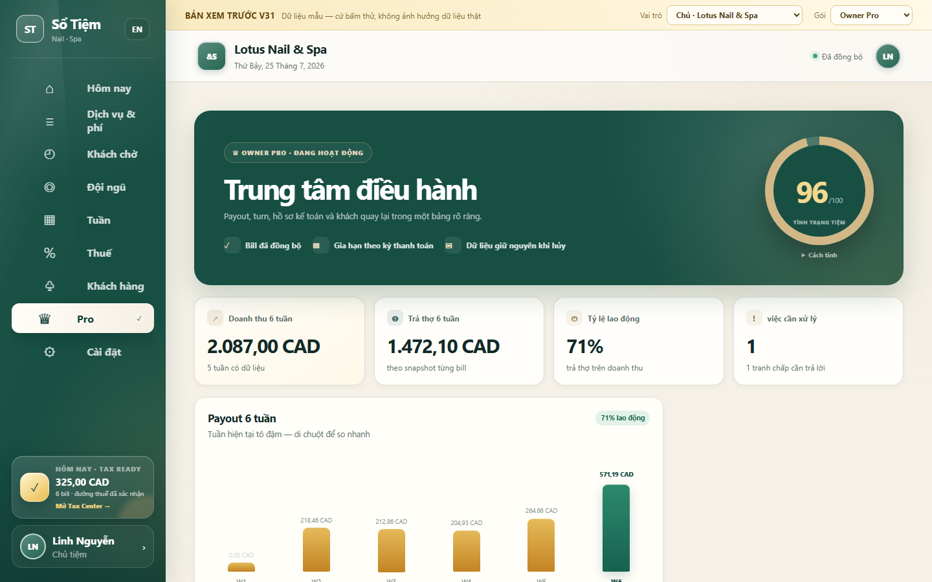
Task: Click the 5 tuần có dữ liệu text
Action: tap(236, 368)
